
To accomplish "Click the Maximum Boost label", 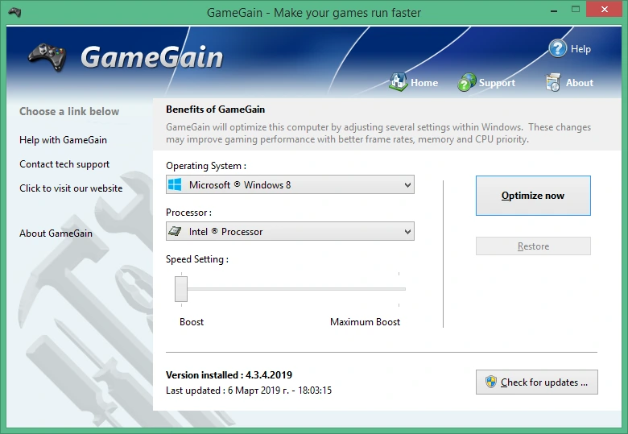I will 365,322.
